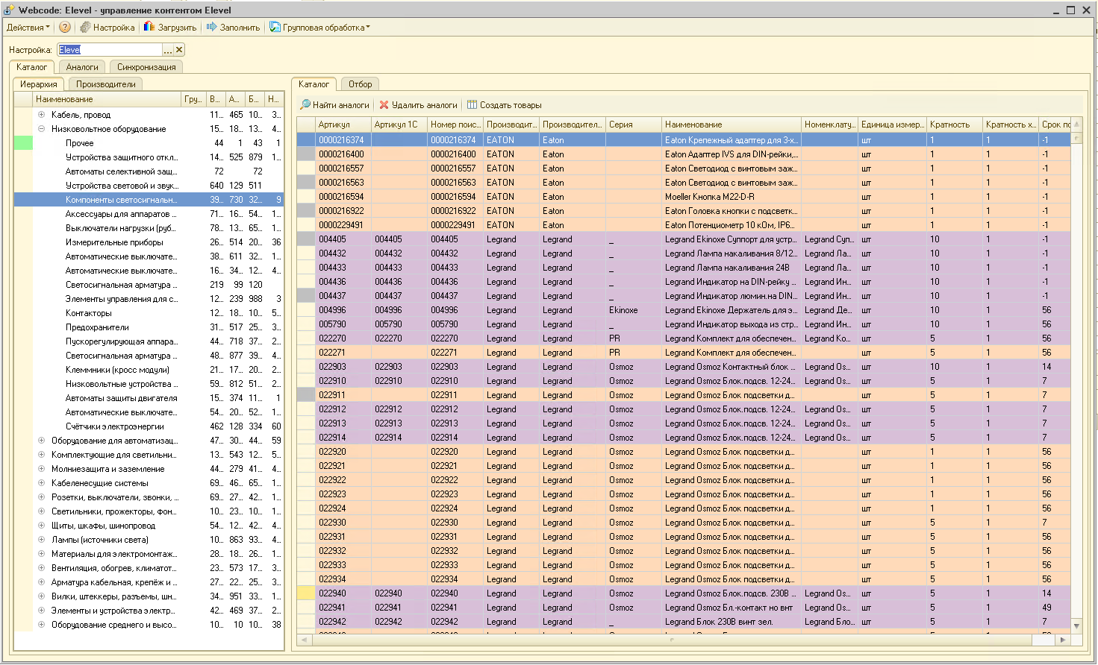Click the table's vertical scrollbar down arrow
Viewport: 1098px width, 665px height.
click(1076, 626)
